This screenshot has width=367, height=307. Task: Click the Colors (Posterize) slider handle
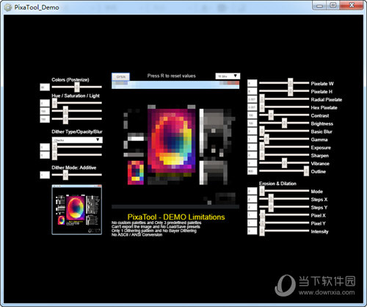pyautogui.click(x=77, y=87)
